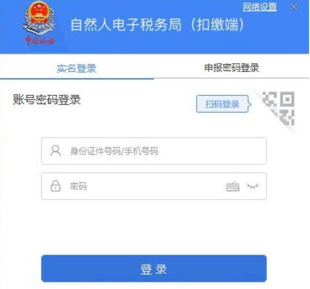Screen dimensions: 310x289
Task: Click the 自然人电子税务局（扣缴端）title text
Action: tap(157, 24)
